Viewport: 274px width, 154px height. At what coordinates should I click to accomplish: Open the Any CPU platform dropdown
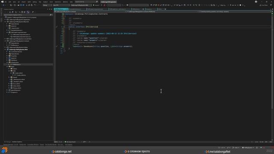pos(61,5)
